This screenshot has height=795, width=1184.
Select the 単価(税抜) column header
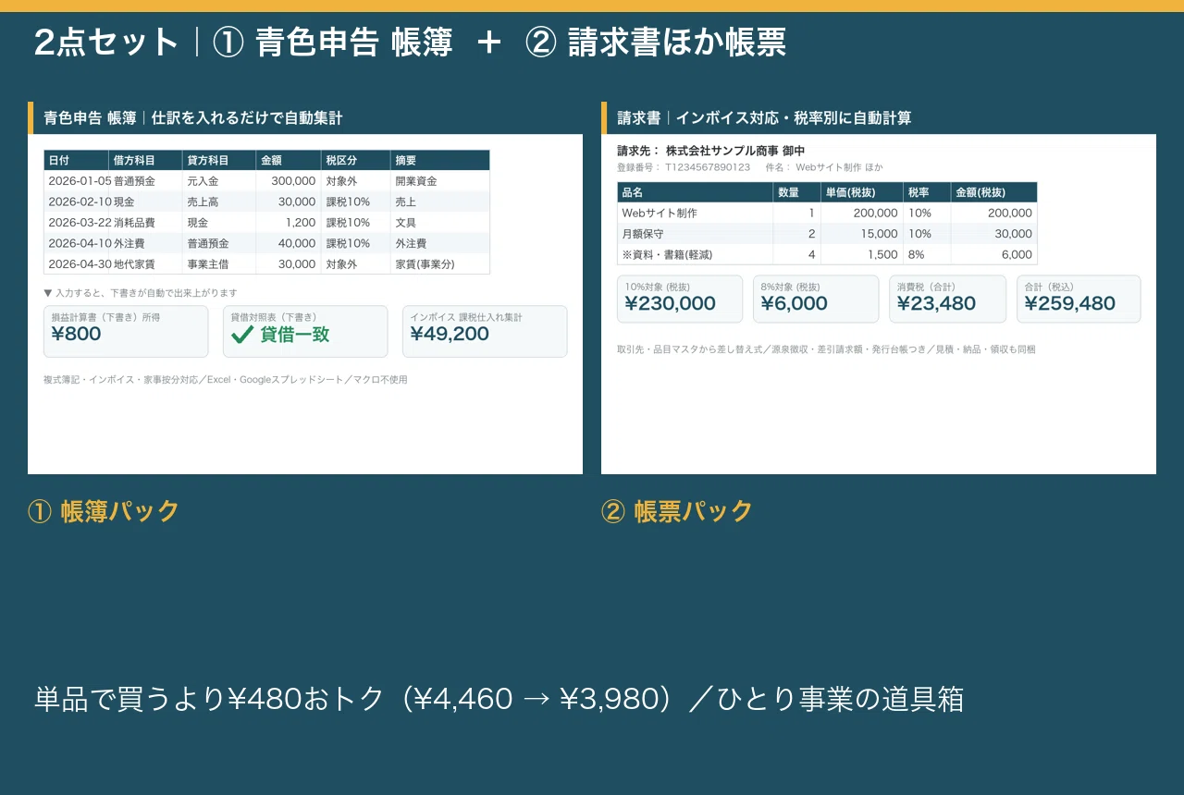pyautogui.click(x=861, y=192)
